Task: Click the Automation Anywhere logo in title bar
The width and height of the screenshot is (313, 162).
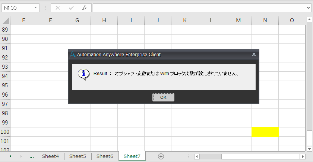Action: click(73, 54)
